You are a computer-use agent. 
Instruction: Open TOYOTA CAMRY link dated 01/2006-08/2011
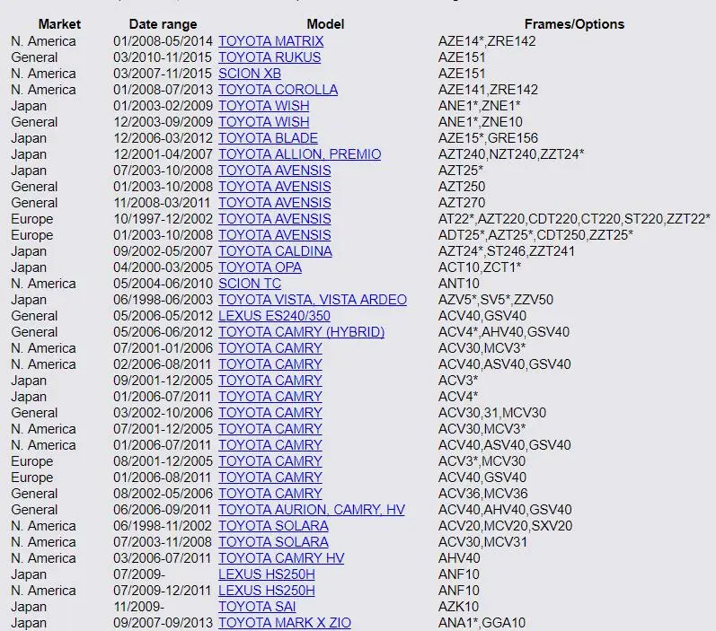point(270,478)
